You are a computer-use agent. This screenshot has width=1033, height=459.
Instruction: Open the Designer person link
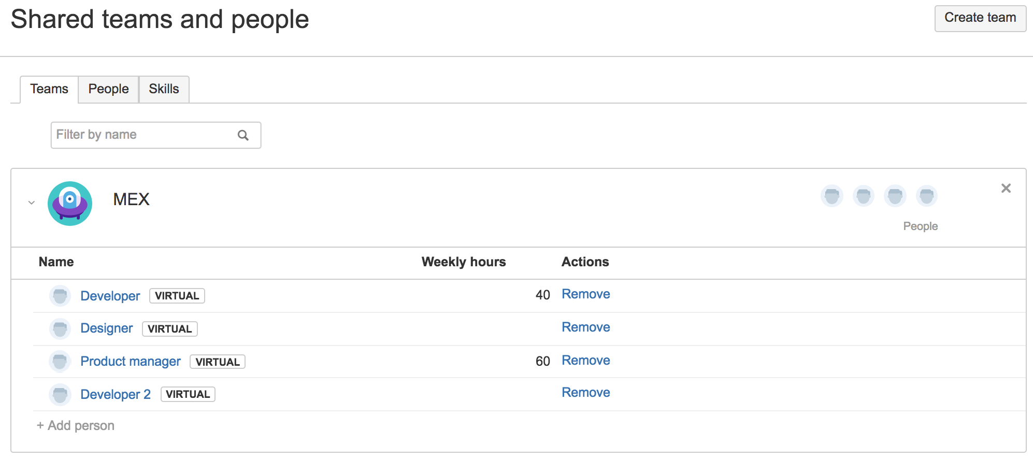(x=107, y=328)
